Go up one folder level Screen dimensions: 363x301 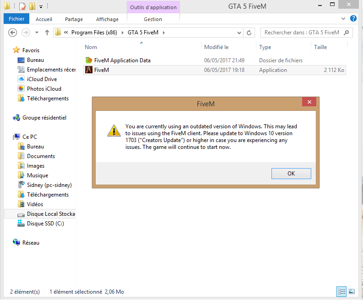coord(47,33)
